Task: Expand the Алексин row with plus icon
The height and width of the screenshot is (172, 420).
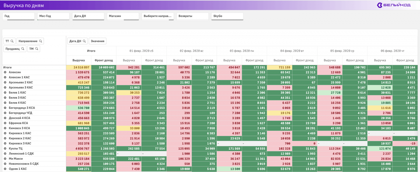Action: coord(5,72)
